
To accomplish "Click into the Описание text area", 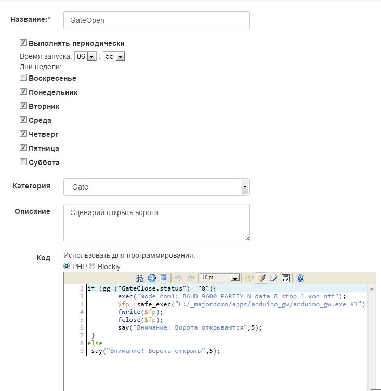I will 156,222.
